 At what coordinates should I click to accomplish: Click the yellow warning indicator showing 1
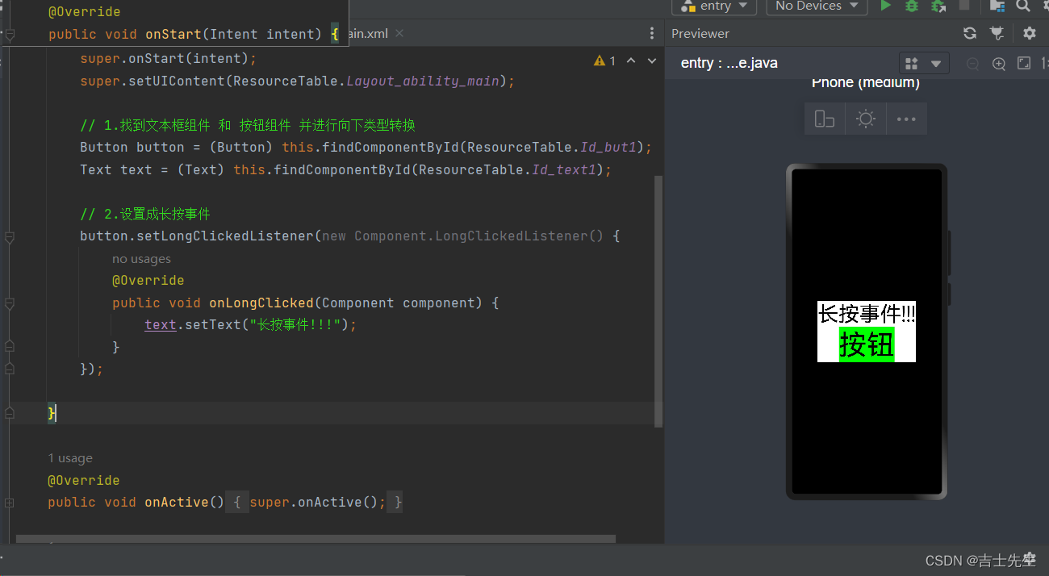(x=604, y=61)
